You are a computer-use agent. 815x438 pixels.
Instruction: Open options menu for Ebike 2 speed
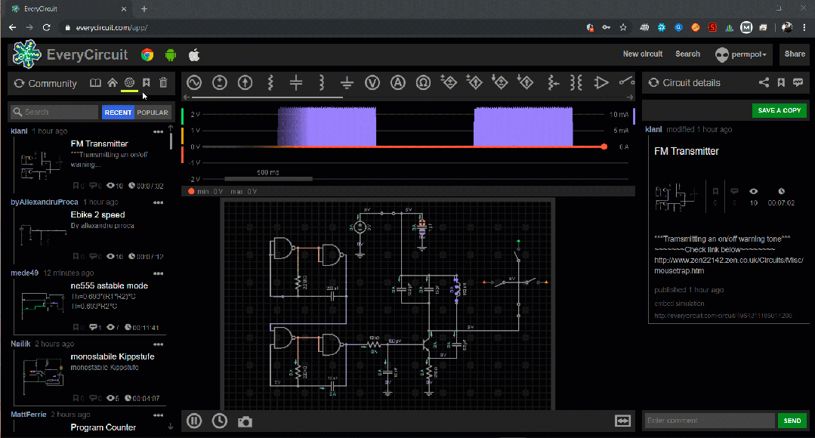click(158, 202)
